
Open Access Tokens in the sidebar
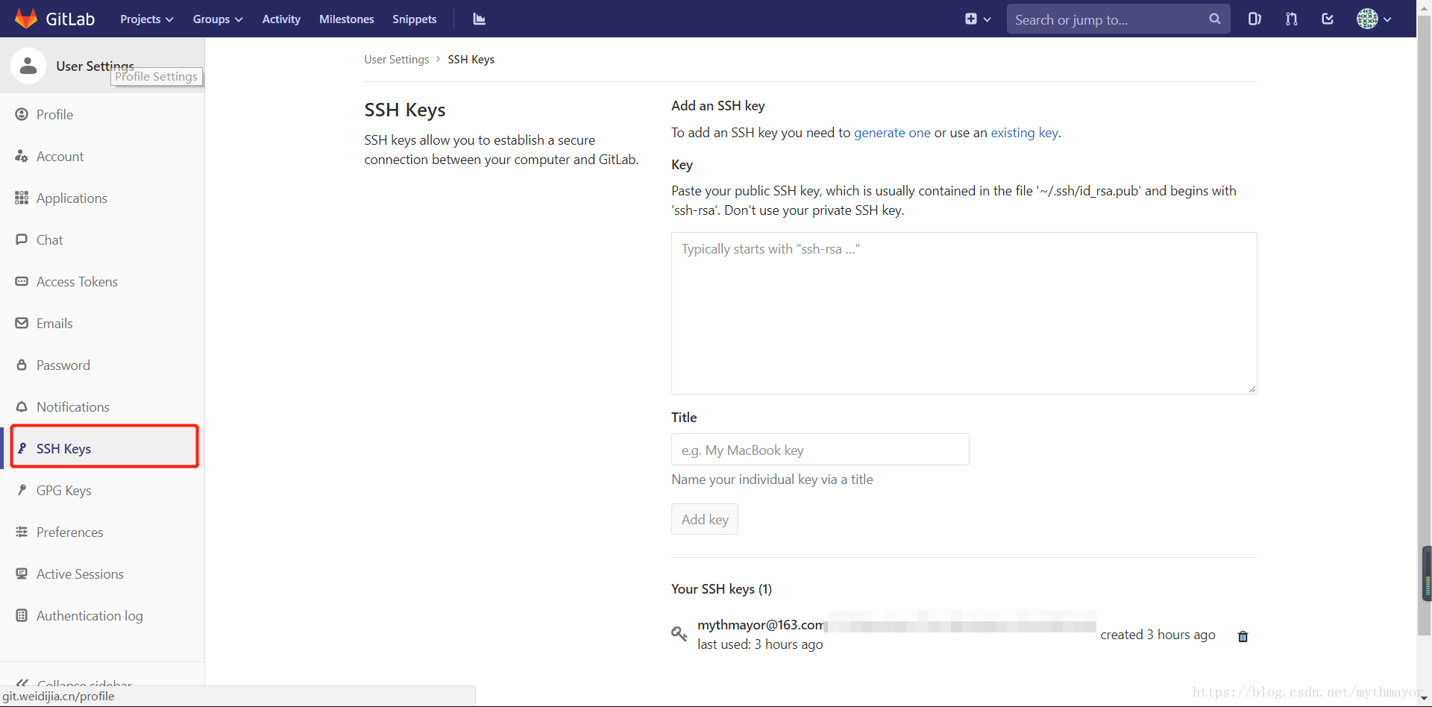pos(102,281)
